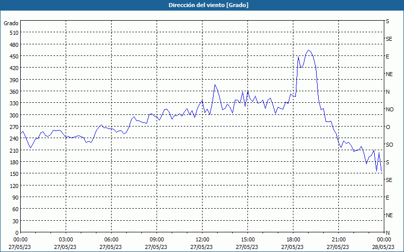The image size is (404, 252).
Task: Select the 06:00 time axis label
Action: click(x=111, y=240)
